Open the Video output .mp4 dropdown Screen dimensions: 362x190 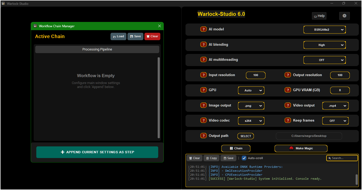pos(335,106)
